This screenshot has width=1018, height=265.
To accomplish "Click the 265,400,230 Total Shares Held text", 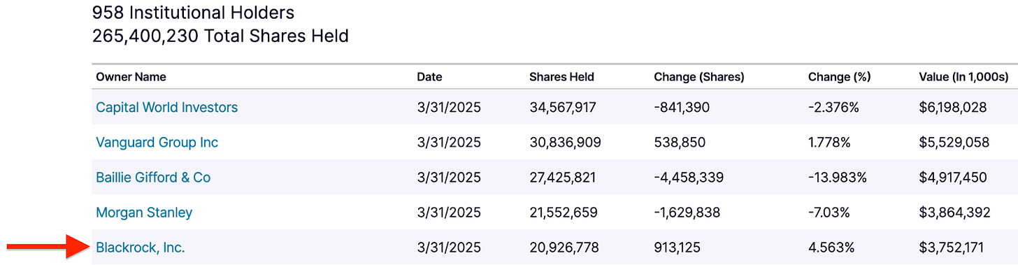I will pyautogui.click(x=220, y=36).
